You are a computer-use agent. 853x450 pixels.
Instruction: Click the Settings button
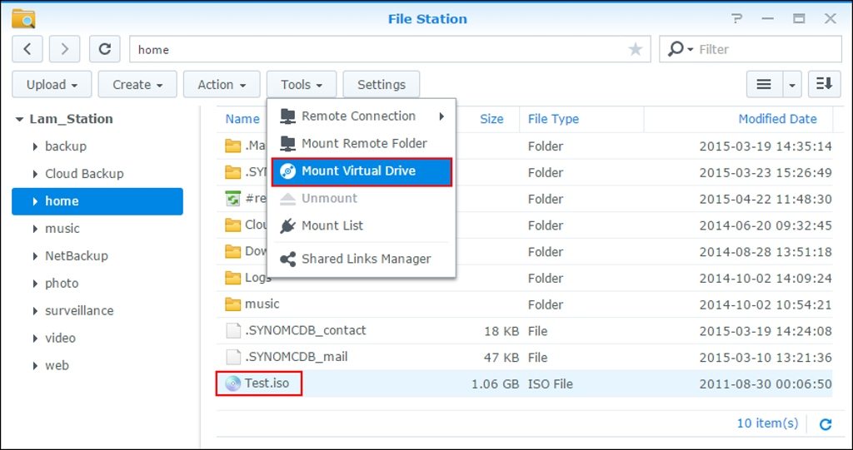pos(381,84)
